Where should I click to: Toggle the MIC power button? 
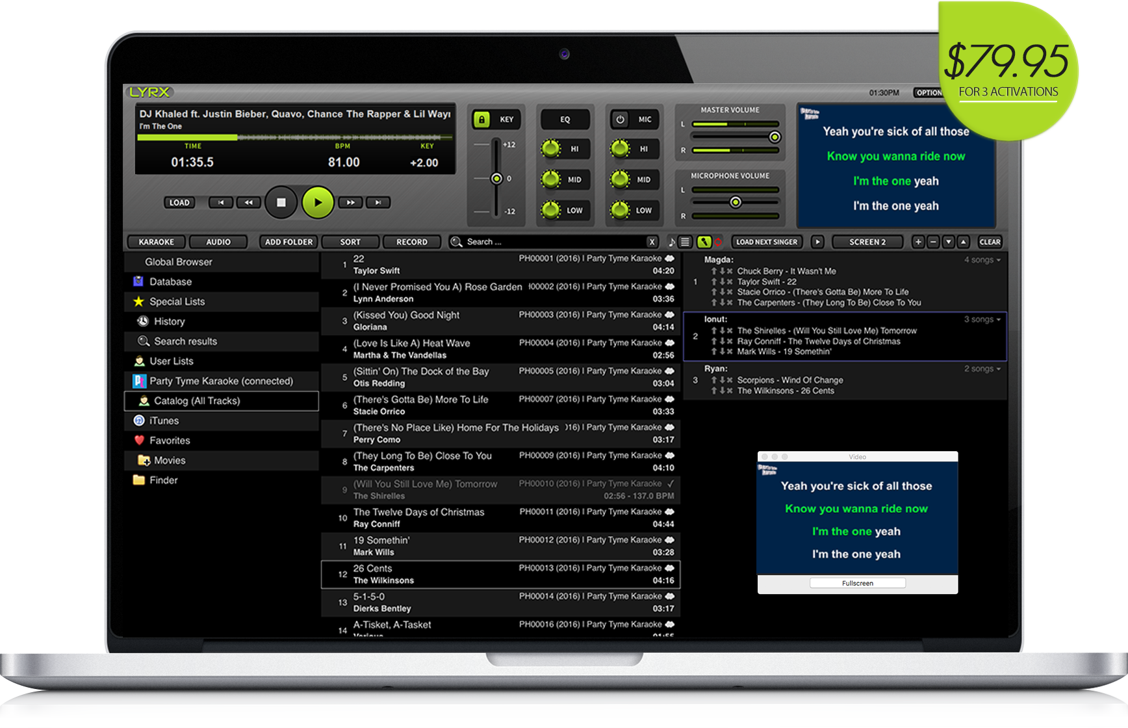pyautogui.click(x=620, y=119)
